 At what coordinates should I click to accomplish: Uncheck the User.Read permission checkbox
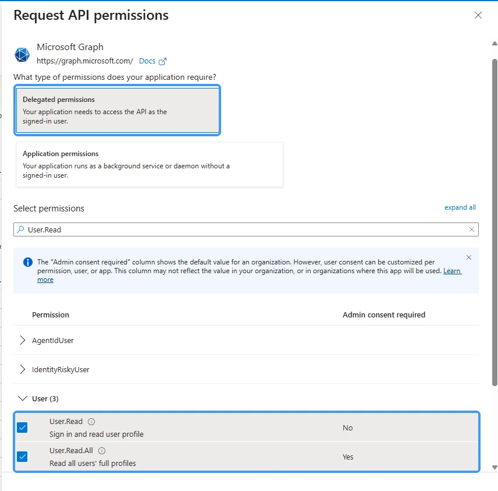(22, 428)
